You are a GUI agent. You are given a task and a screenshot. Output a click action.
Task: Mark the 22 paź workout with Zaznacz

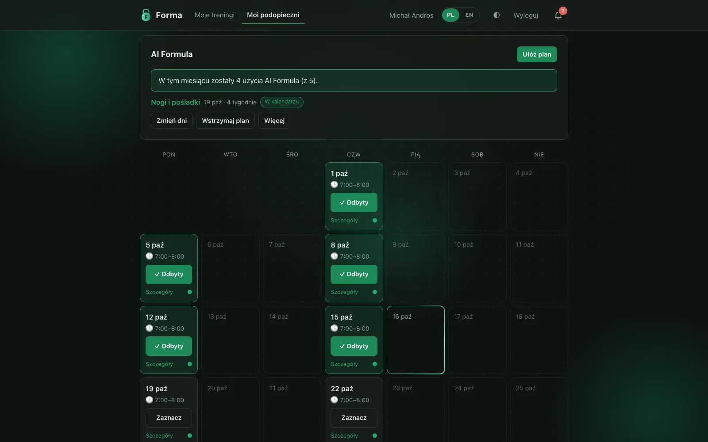click(354, 418)
